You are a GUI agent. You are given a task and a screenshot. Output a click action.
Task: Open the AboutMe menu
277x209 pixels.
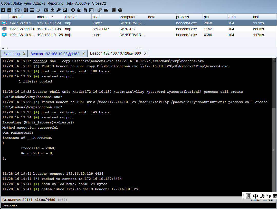point(82,3)
